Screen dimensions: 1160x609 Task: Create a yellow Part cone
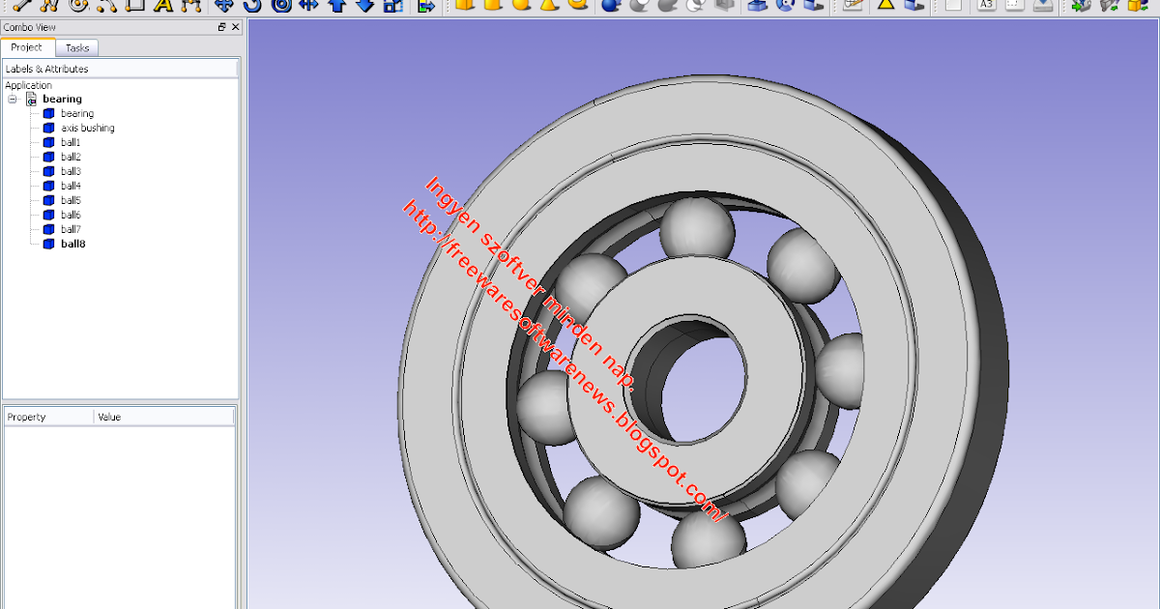tap(548, 5)
